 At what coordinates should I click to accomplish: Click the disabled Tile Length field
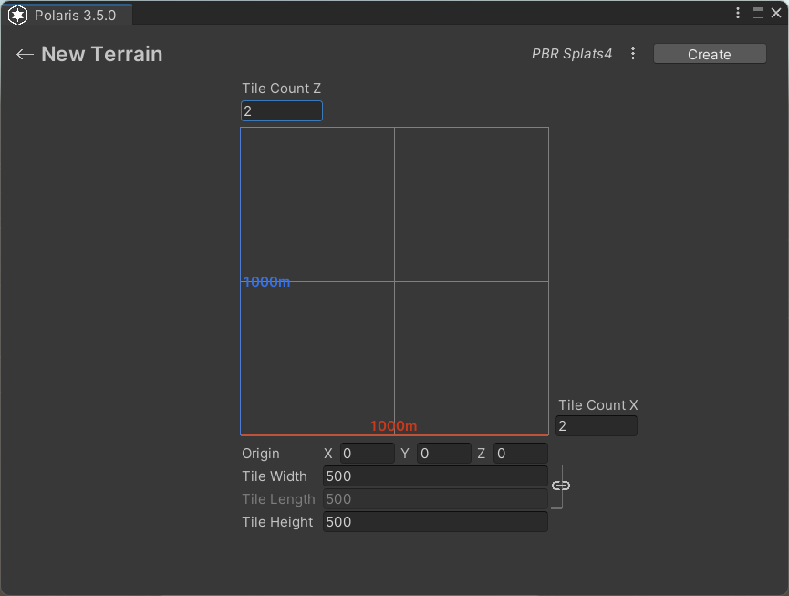435,499
